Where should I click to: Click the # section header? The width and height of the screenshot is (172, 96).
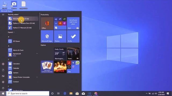[x=9, y=37]
